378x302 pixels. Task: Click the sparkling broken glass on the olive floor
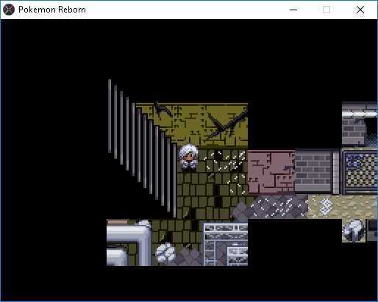click(225, 169)
